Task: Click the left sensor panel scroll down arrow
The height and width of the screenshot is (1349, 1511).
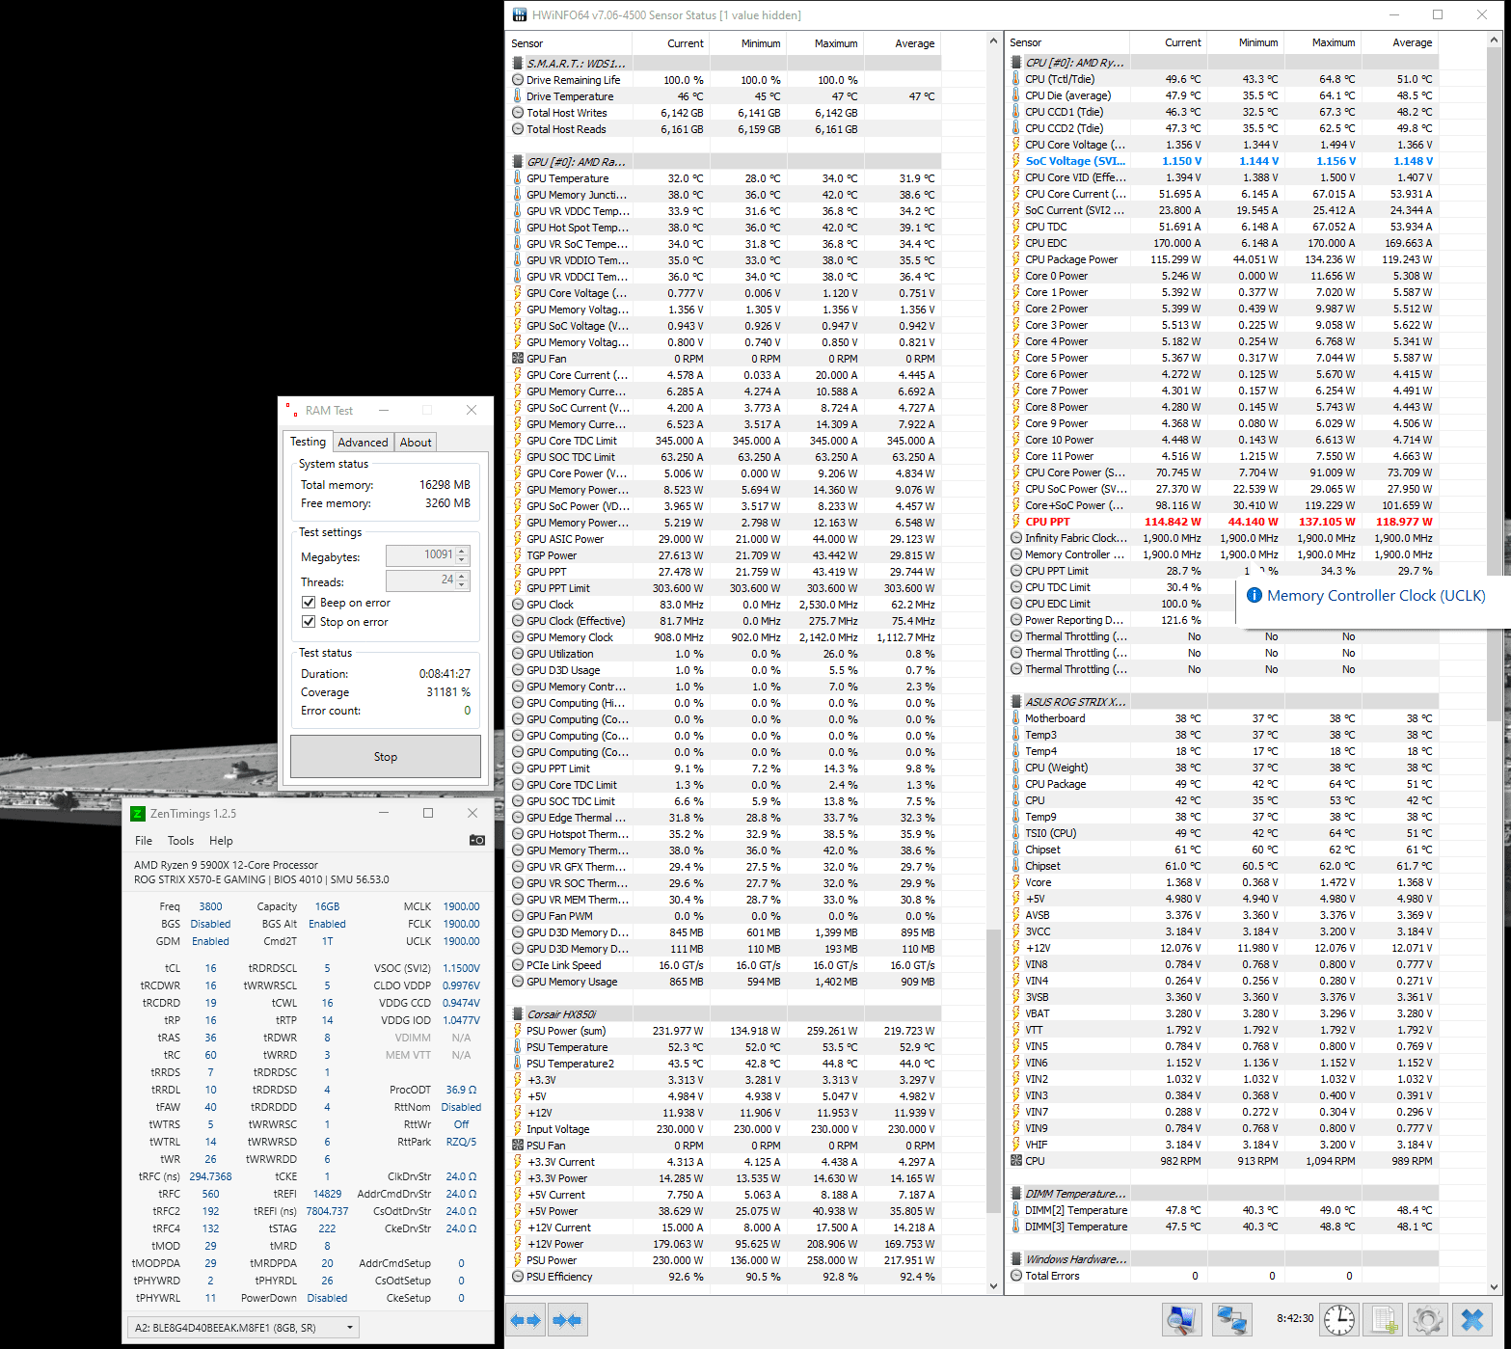Action: (x=994, y=1286)
